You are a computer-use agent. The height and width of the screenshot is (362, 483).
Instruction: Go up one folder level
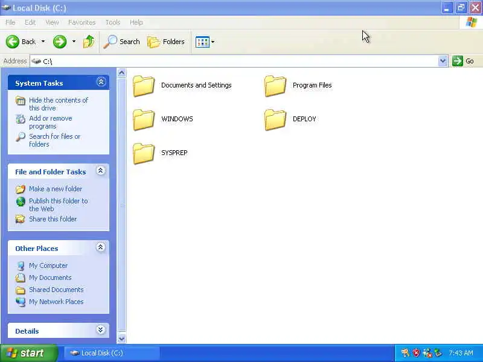[x=89, y=42]
